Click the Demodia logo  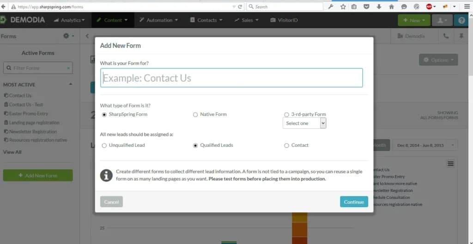pos(23,20)
